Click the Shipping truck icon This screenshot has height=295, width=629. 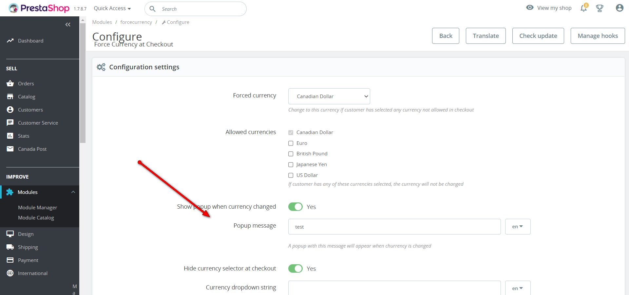(x=10, y=247)
